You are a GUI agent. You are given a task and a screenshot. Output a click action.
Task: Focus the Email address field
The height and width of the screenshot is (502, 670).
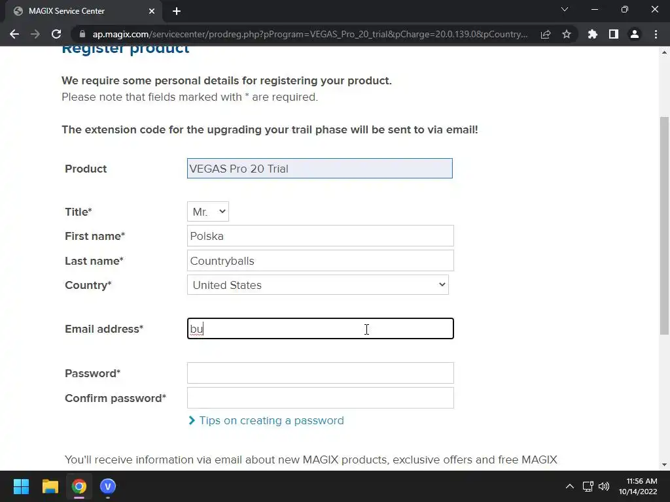321,329
